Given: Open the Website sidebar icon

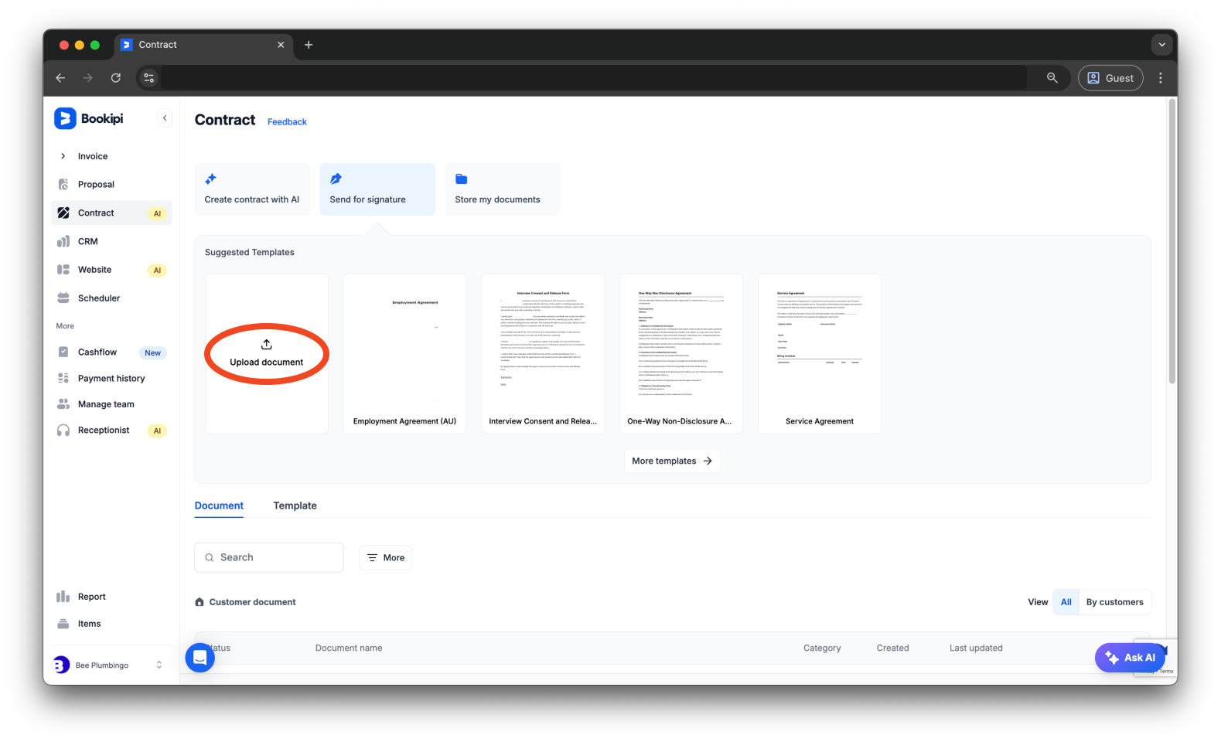Looking at the screenshot, I should (x=63, y=270).
